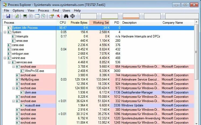The width and height of the screenshot is (201, 125).
Task: Open System Information graph icon
Action: [x=25, y=16]
